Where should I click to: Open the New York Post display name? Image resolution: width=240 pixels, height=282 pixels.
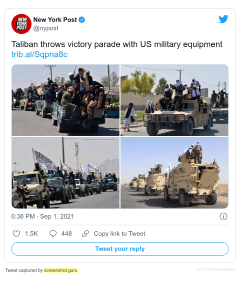tap(55, 19)
